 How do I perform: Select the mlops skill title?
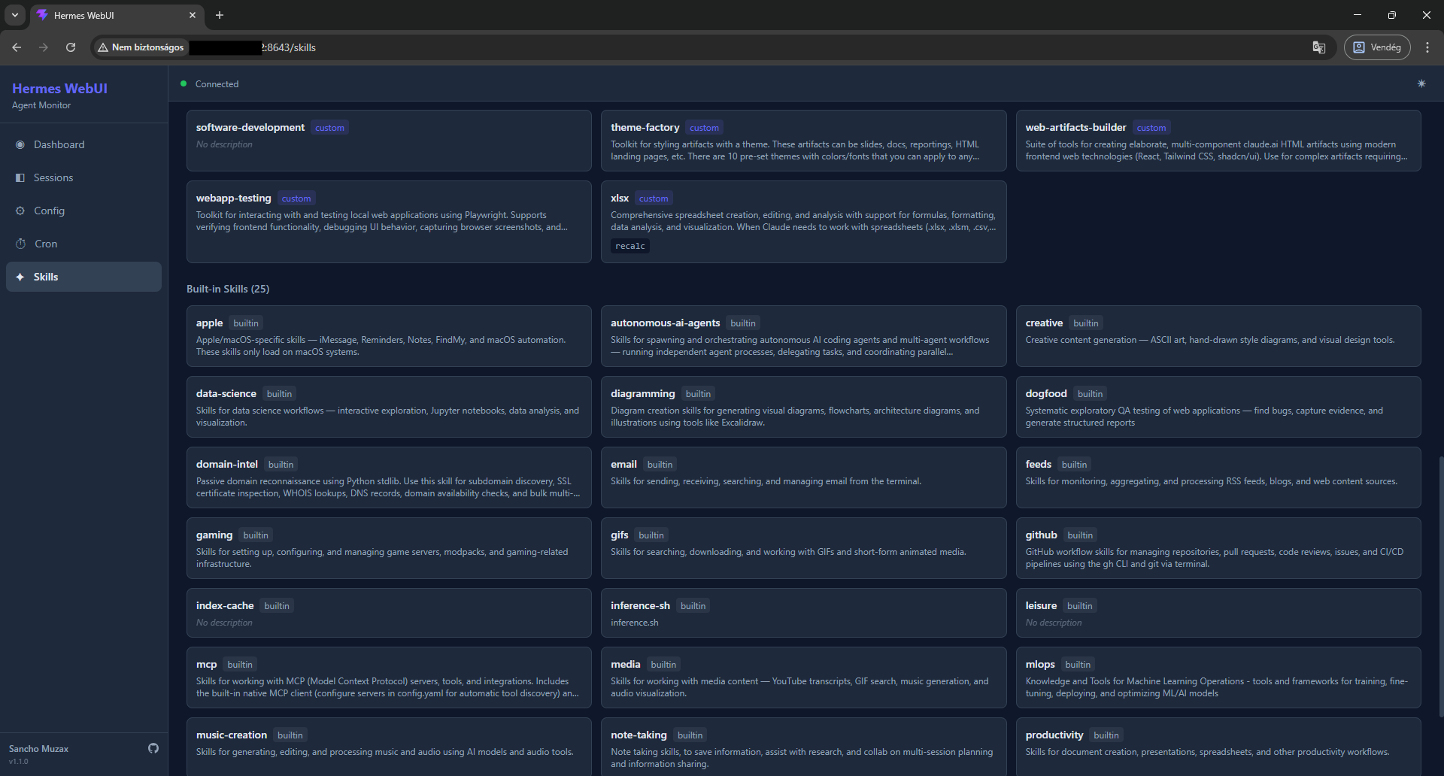tap(1040, 664)
